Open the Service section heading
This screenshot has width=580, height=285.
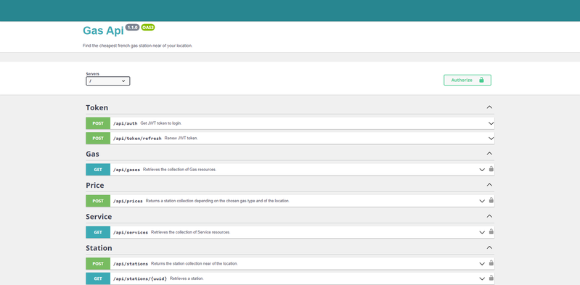[99, 217]
